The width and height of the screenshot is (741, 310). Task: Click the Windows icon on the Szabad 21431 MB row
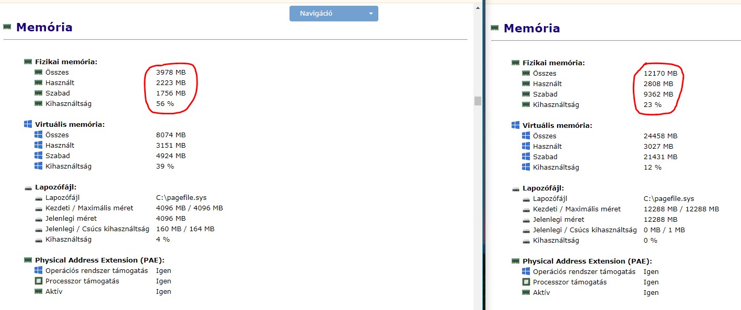(x=526, y=157)
